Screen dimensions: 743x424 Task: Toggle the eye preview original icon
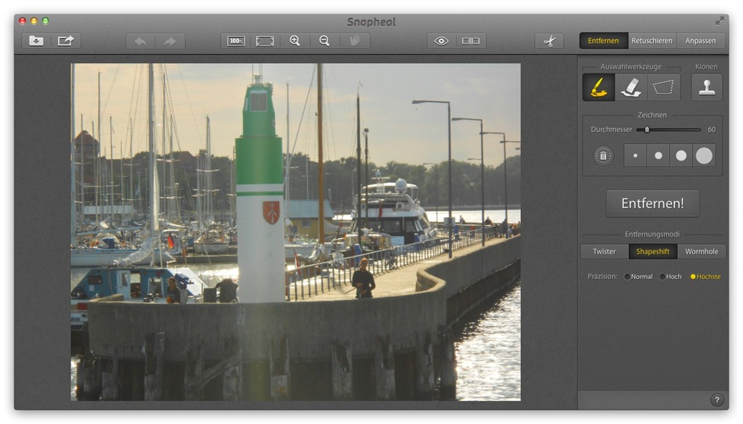[x=441, y=41]
